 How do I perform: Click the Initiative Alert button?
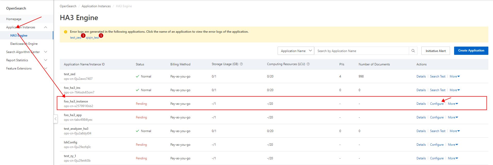tap(436, 51)
